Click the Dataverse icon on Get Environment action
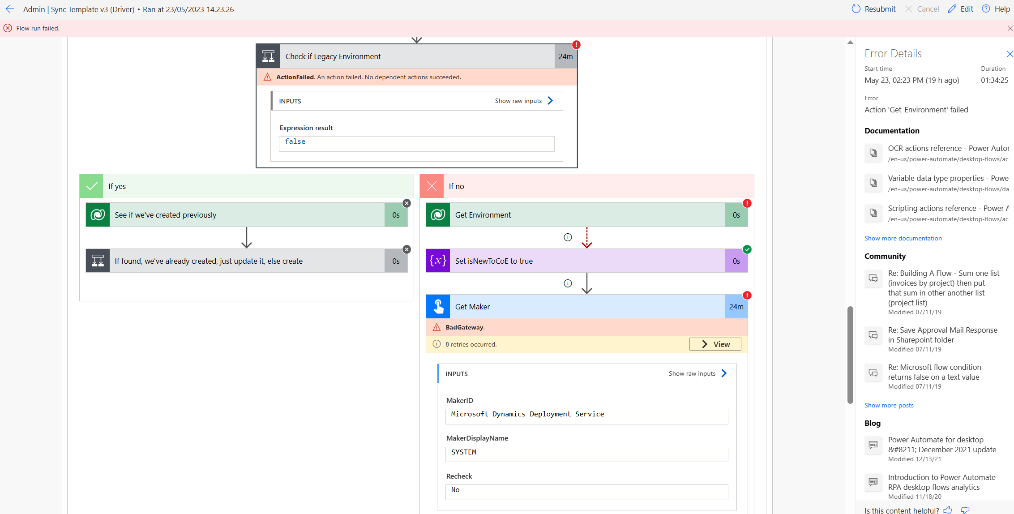 [437, 214]
